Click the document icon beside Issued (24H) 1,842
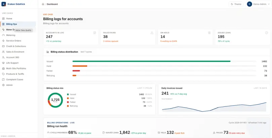272x138 pixels. click(104, 133)
